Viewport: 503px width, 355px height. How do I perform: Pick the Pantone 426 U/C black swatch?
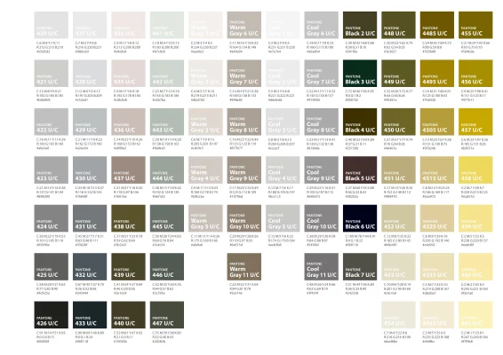pyautogui.click(x=52, y=315)
